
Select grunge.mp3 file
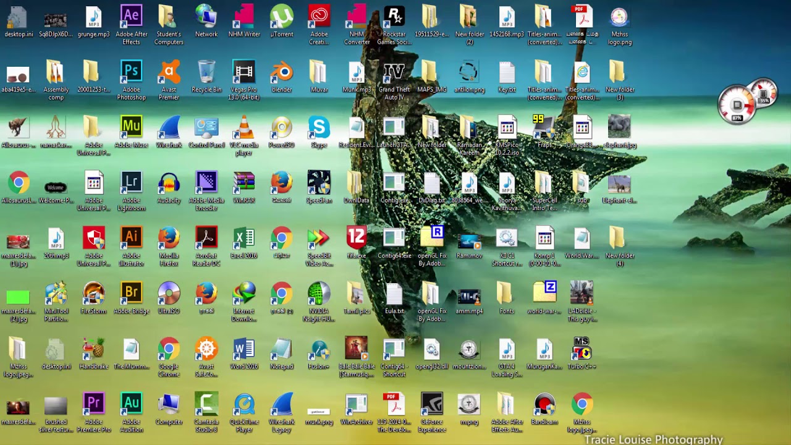(x=93, y=21)
